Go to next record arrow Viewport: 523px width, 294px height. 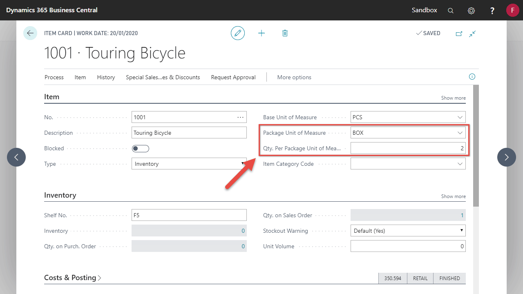507,157
